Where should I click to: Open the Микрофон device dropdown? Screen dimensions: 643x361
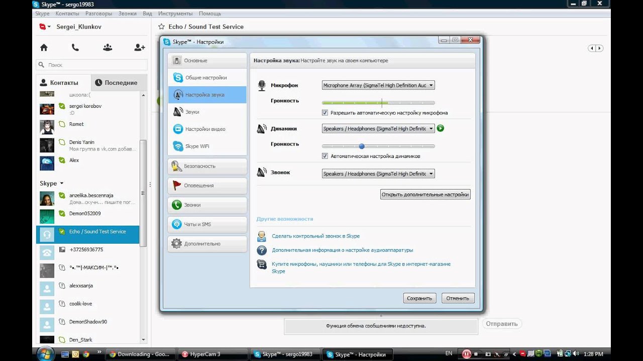click(x=378, y=85)
